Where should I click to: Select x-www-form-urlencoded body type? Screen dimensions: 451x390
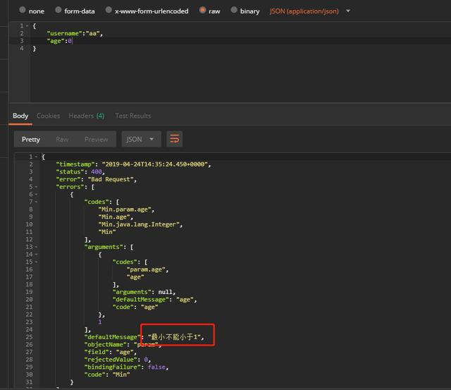point(108,11)
